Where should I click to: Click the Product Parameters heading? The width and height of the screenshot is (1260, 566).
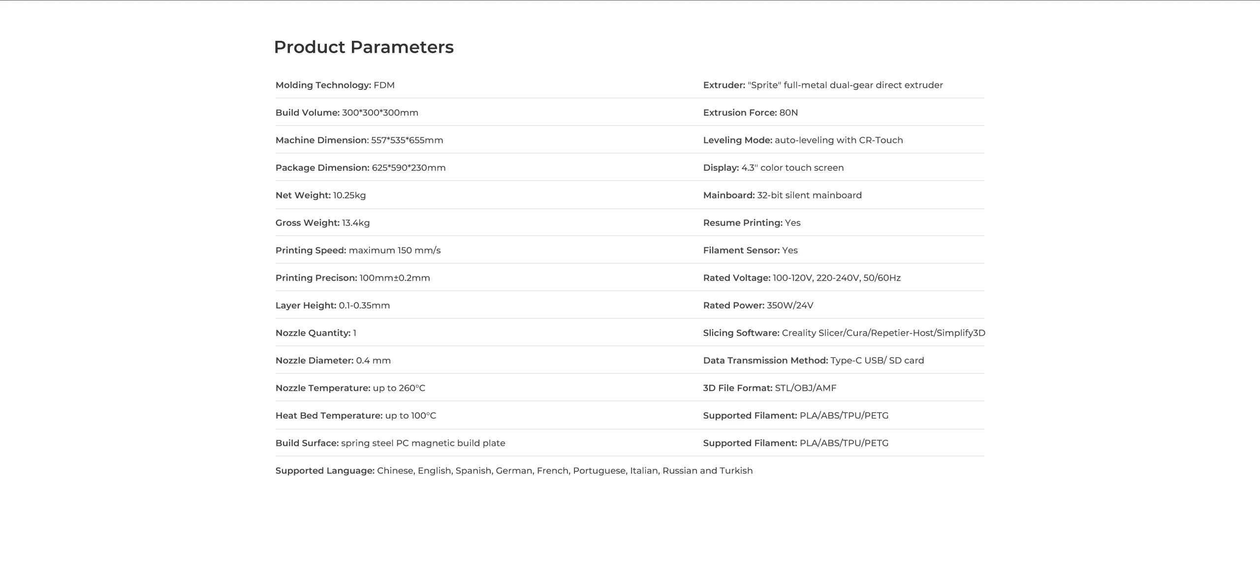(x=364, y=47)
